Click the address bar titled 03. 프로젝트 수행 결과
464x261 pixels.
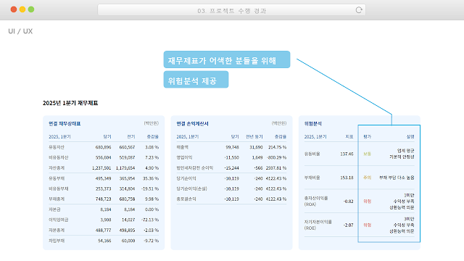231,10
